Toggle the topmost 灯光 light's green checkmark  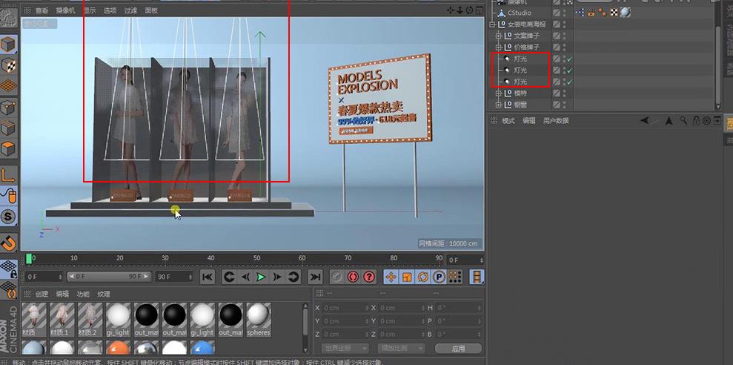(x=570, y=59)
